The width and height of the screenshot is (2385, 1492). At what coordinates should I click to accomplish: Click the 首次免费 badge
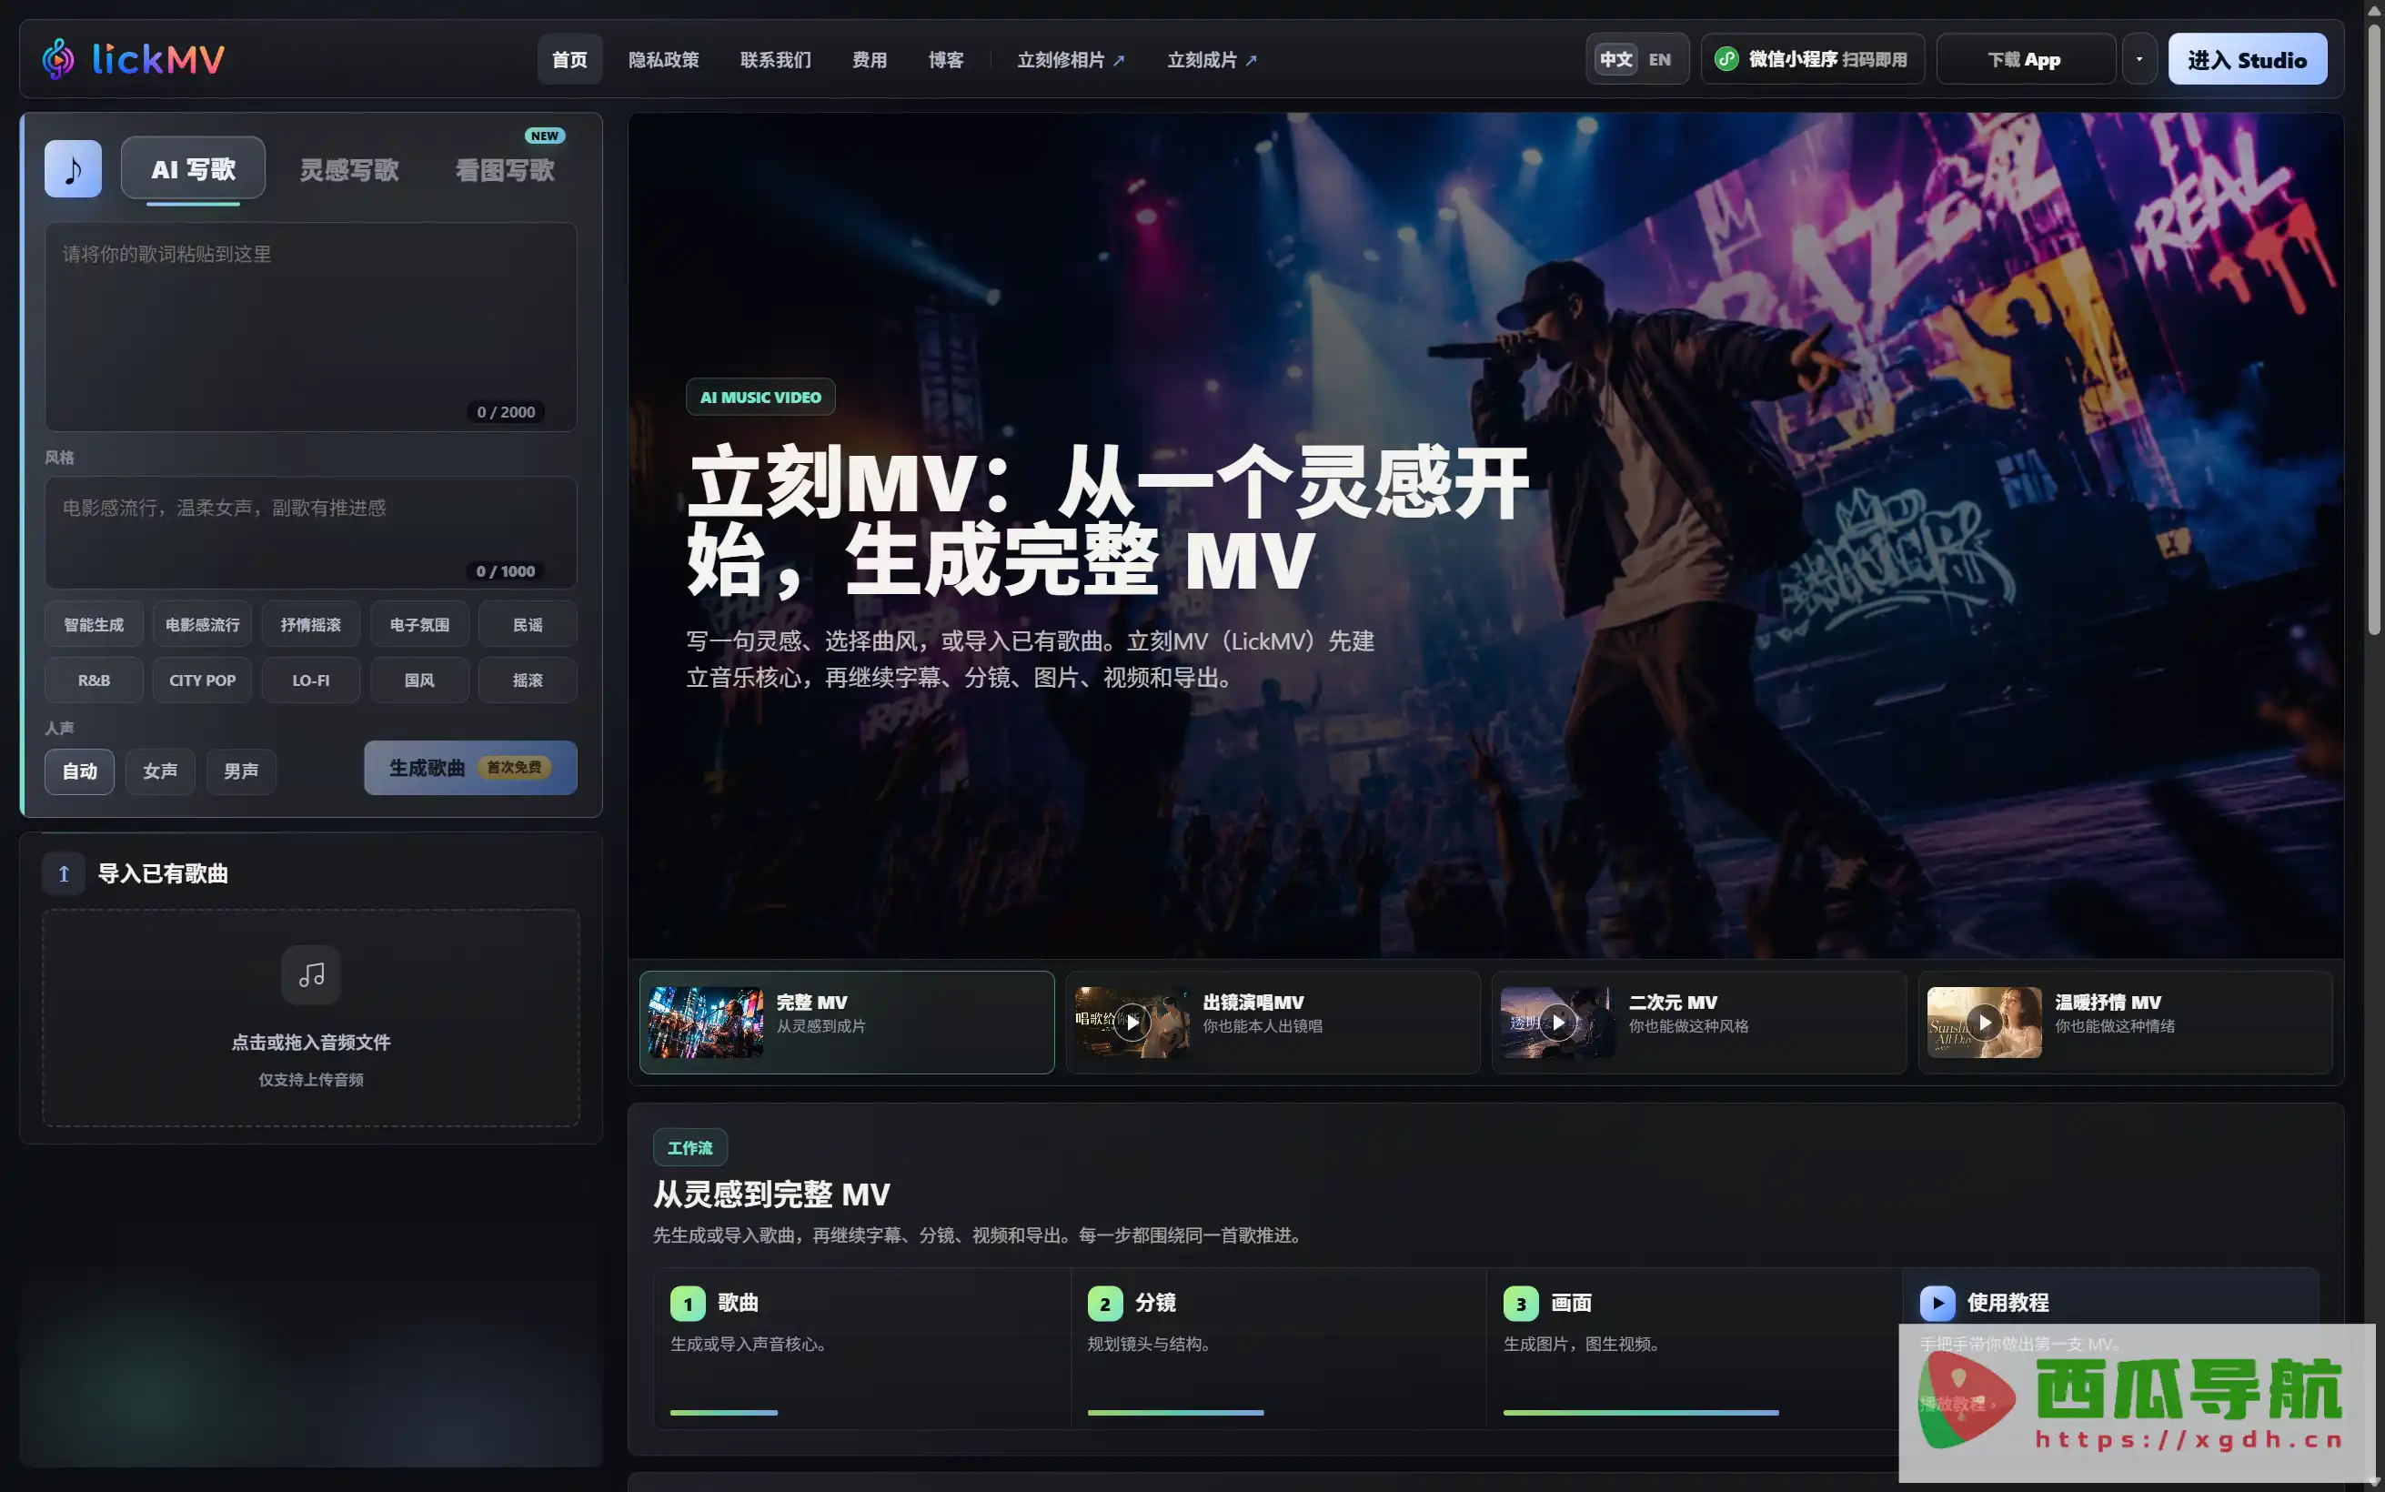pyautogui.click(x=514, y=768)
